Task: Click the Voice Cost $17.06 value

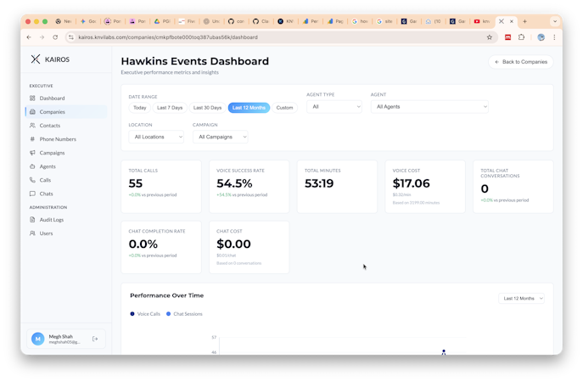Action: (412, 183)
